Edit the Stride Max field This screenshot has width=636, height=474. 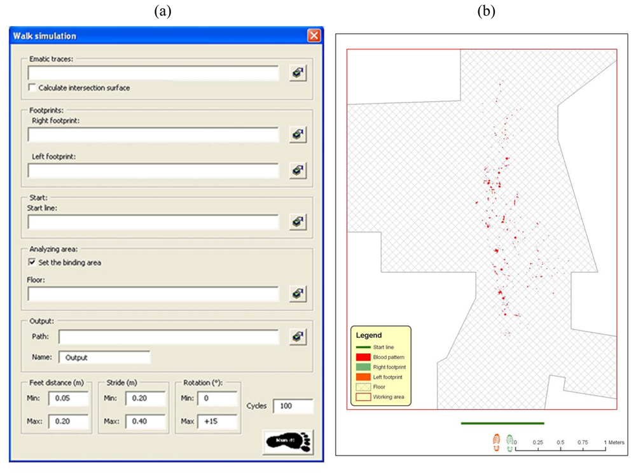[x=145, y=422]
